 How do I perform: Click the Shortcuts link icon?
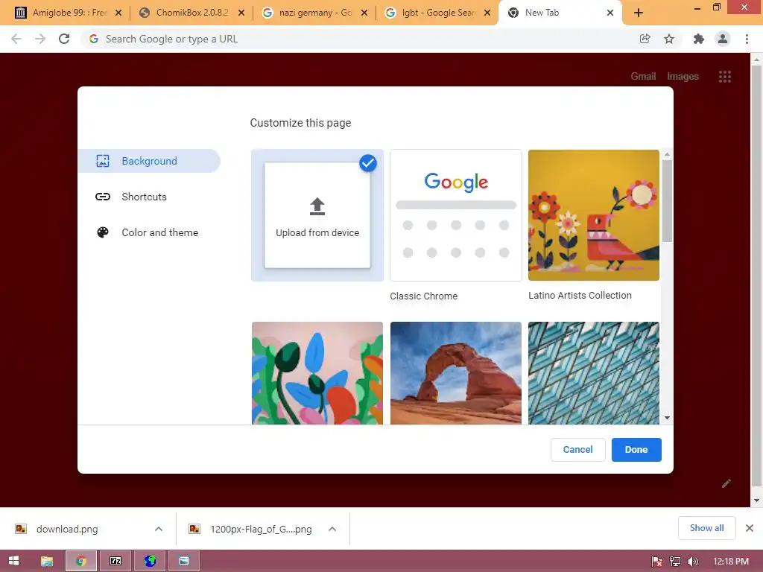(103, 197)
